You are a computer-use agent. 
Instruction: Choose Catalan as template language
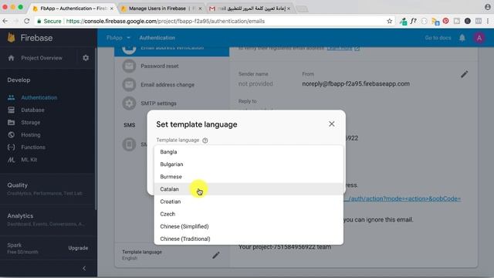click(x=249, y=189)
